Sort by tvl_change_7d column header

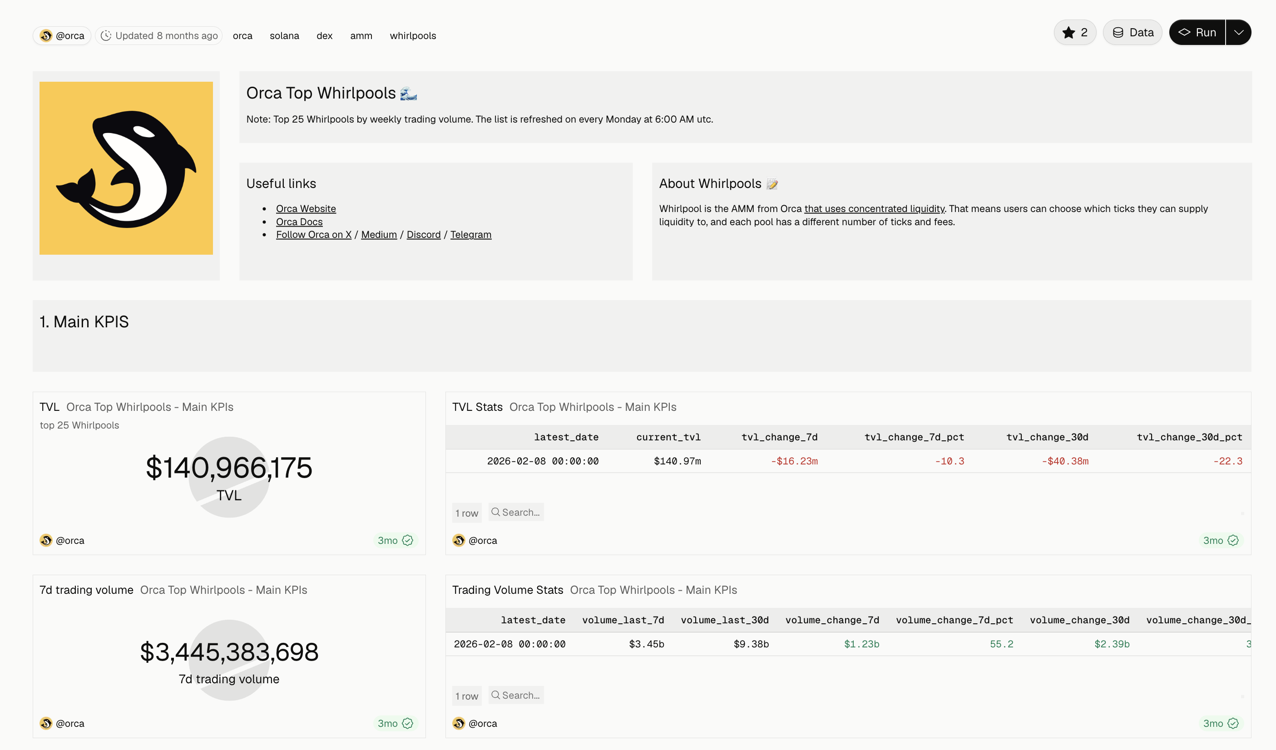tap(779, 437)
